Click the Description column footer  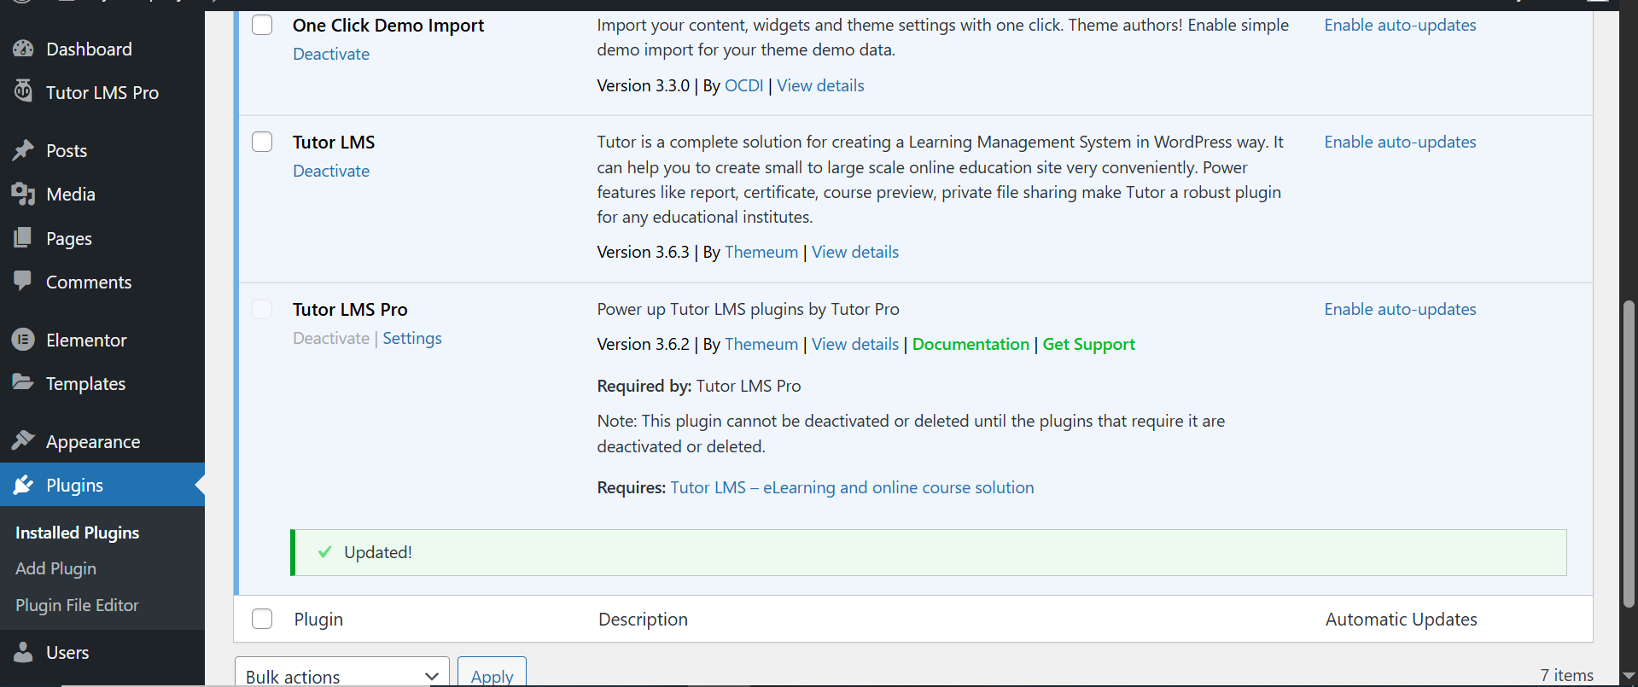643,619
